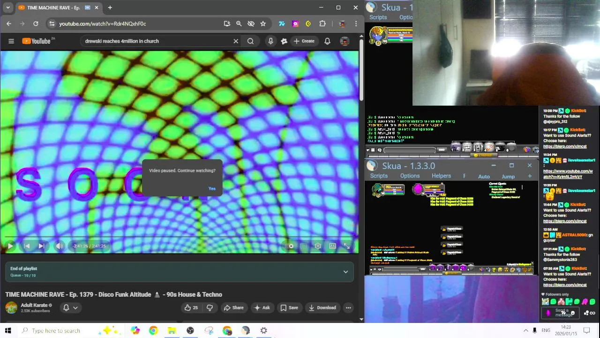
Task: Select Auto in the Skua 1.3.3.0 window
Action: (484, 177)
